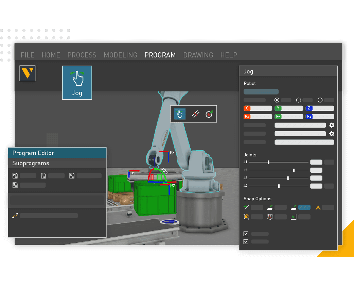Screen dimensions: 354x291
Task: Switch to the MODELING ribbon tab
Action: pos(121,55)
